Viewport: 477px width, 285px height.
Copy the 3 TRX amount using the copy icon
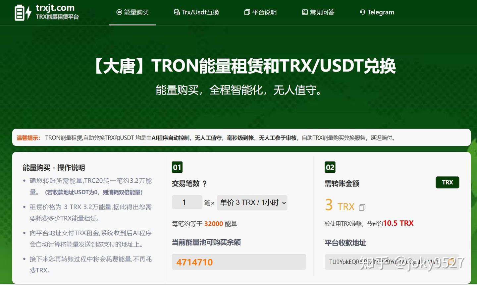(362, 207)
